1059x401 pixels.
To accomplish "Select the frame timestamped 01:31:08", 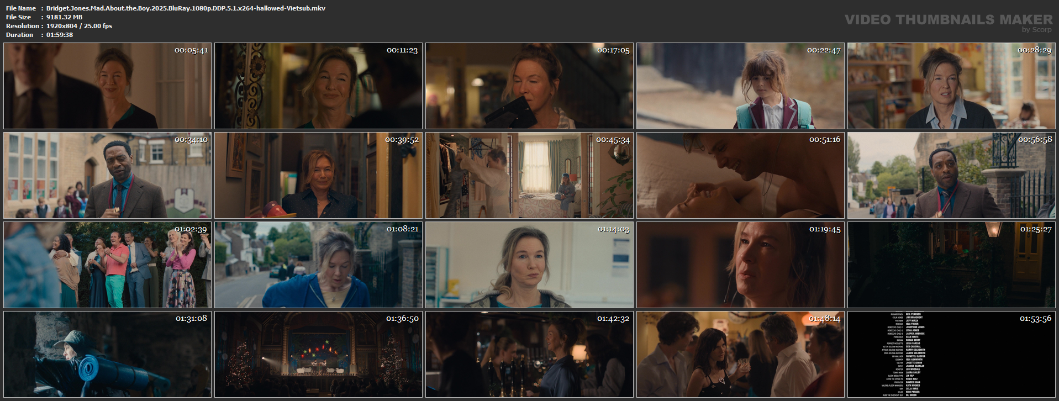I will [x=107, y=355].
